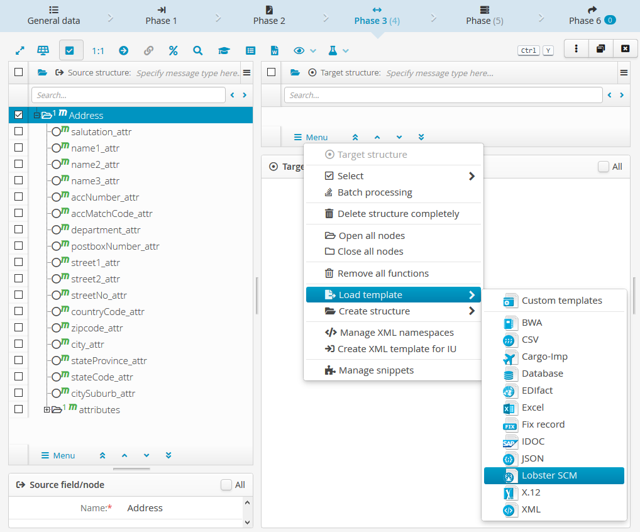Enable the All checkbox in Source field/node panel

click(226, 485)
